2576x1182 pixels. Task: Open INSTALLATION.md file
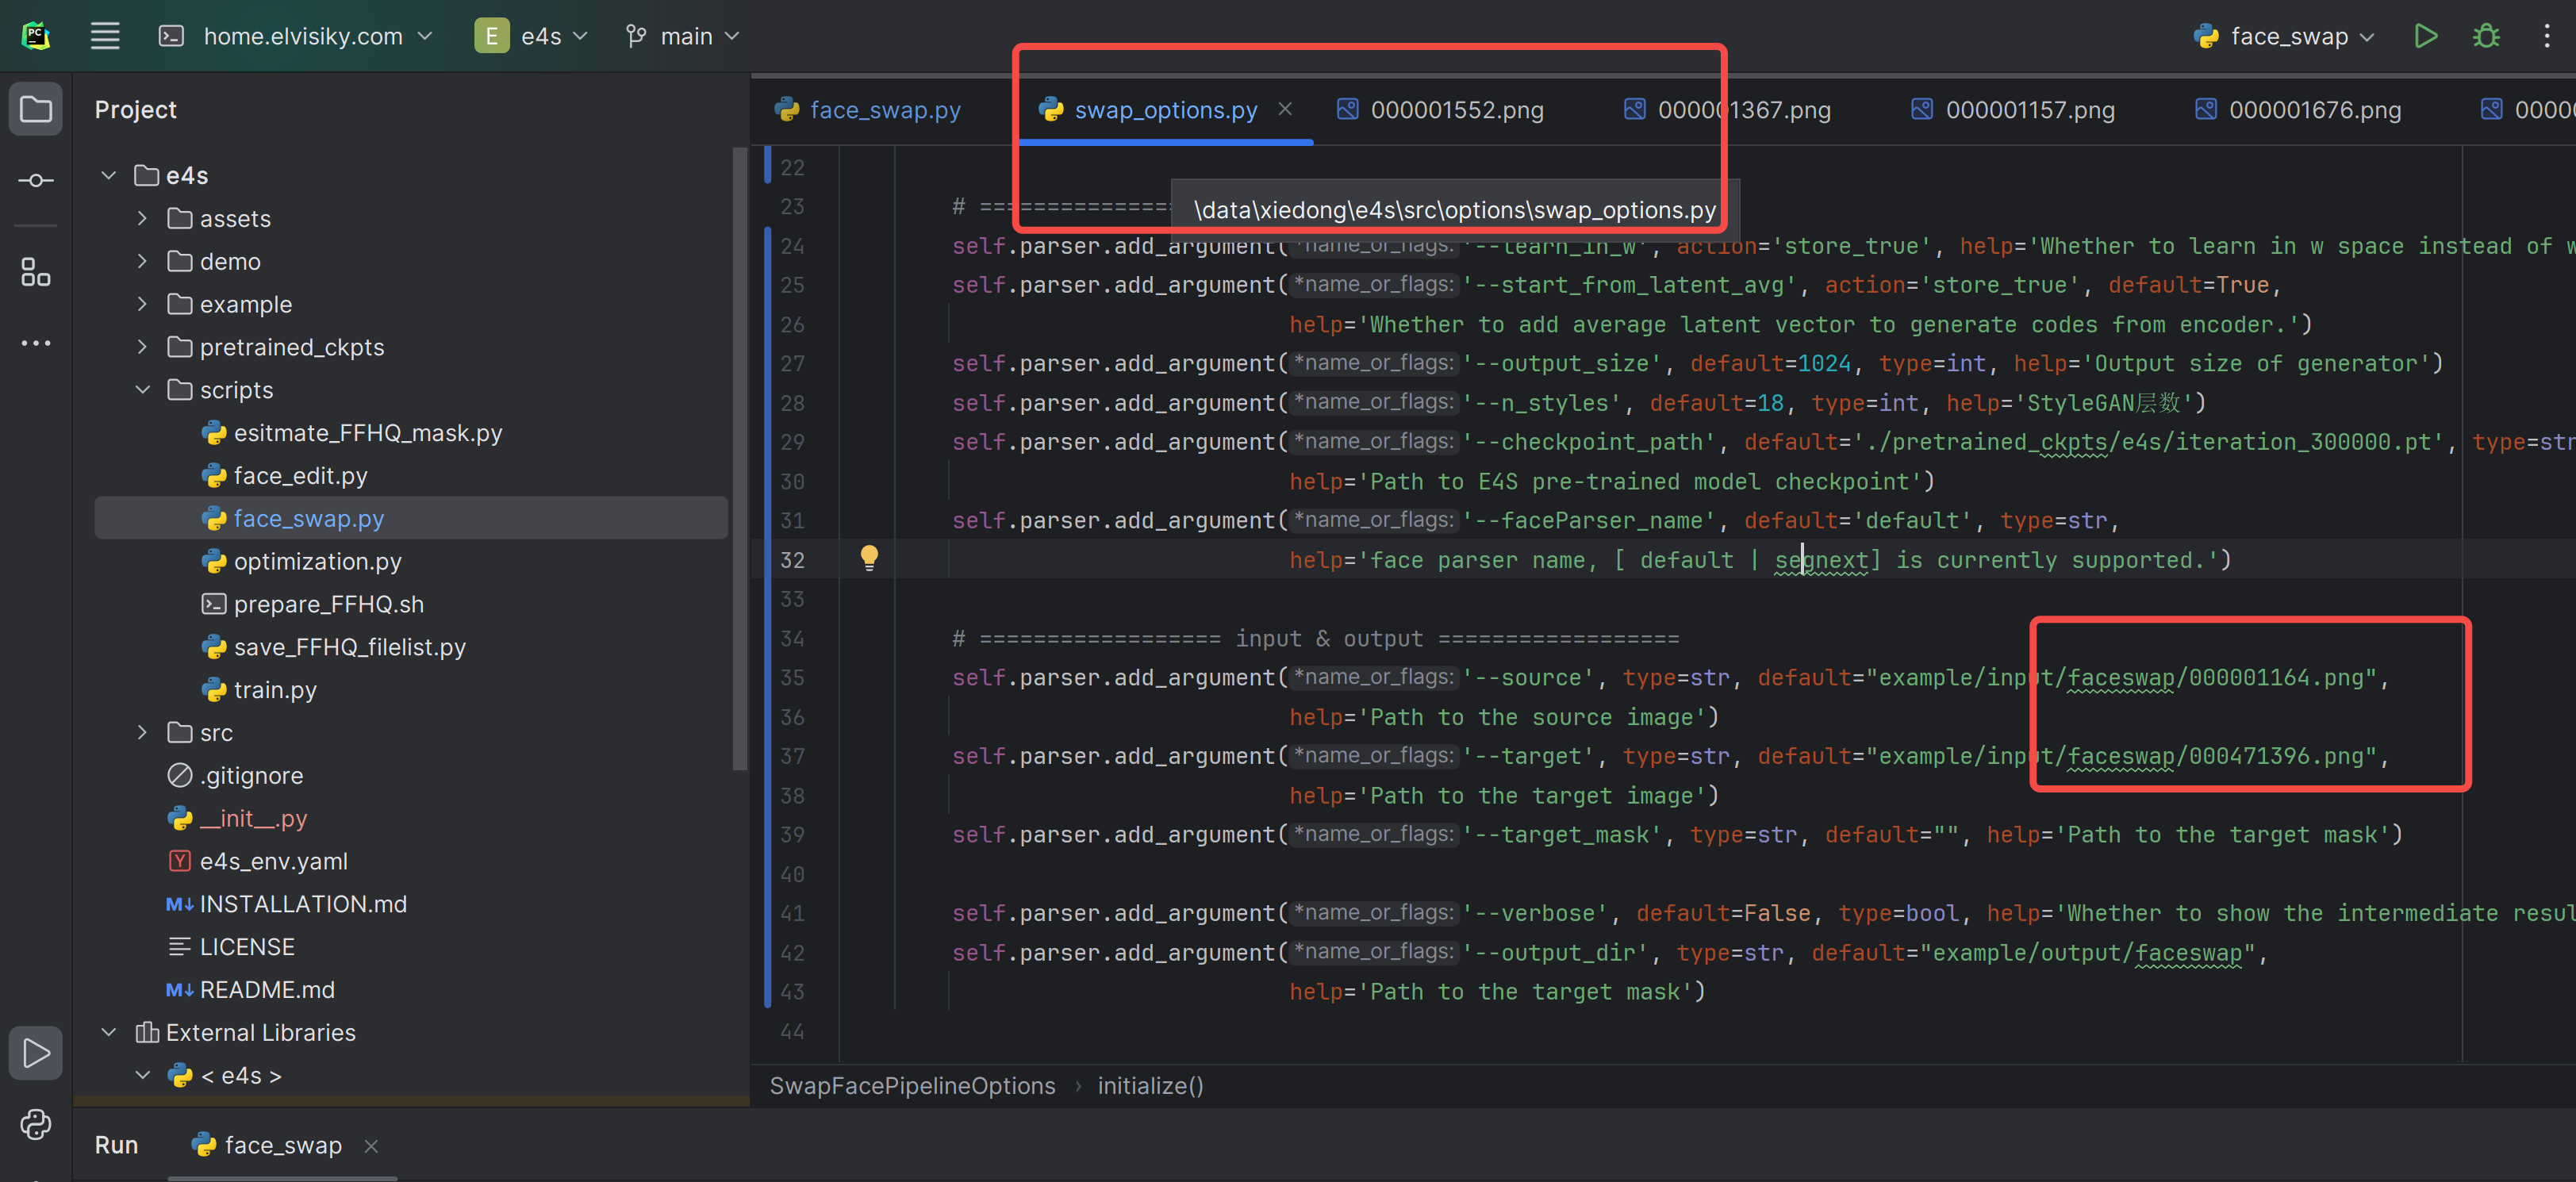pos(287,904)
